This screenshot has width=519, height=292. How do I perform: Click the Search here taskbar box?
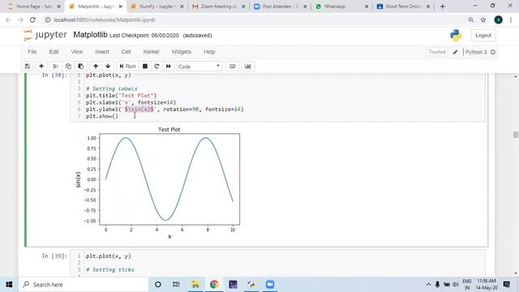(x=84, y=285)
